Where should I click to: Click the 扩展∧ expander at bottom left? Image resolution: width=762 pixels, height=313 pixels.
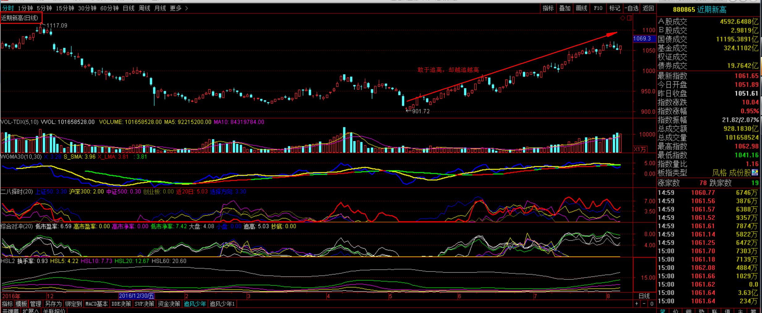[x=31, y=311]
